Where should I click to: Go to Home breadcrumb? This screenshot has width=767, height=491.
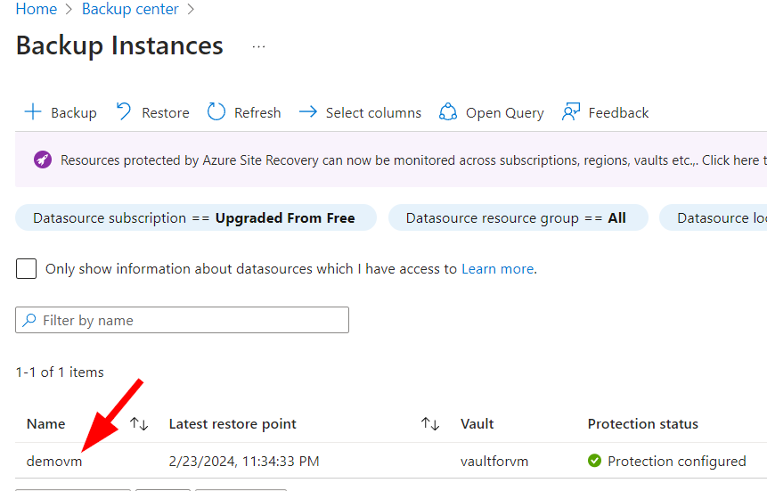coord(36,10)
